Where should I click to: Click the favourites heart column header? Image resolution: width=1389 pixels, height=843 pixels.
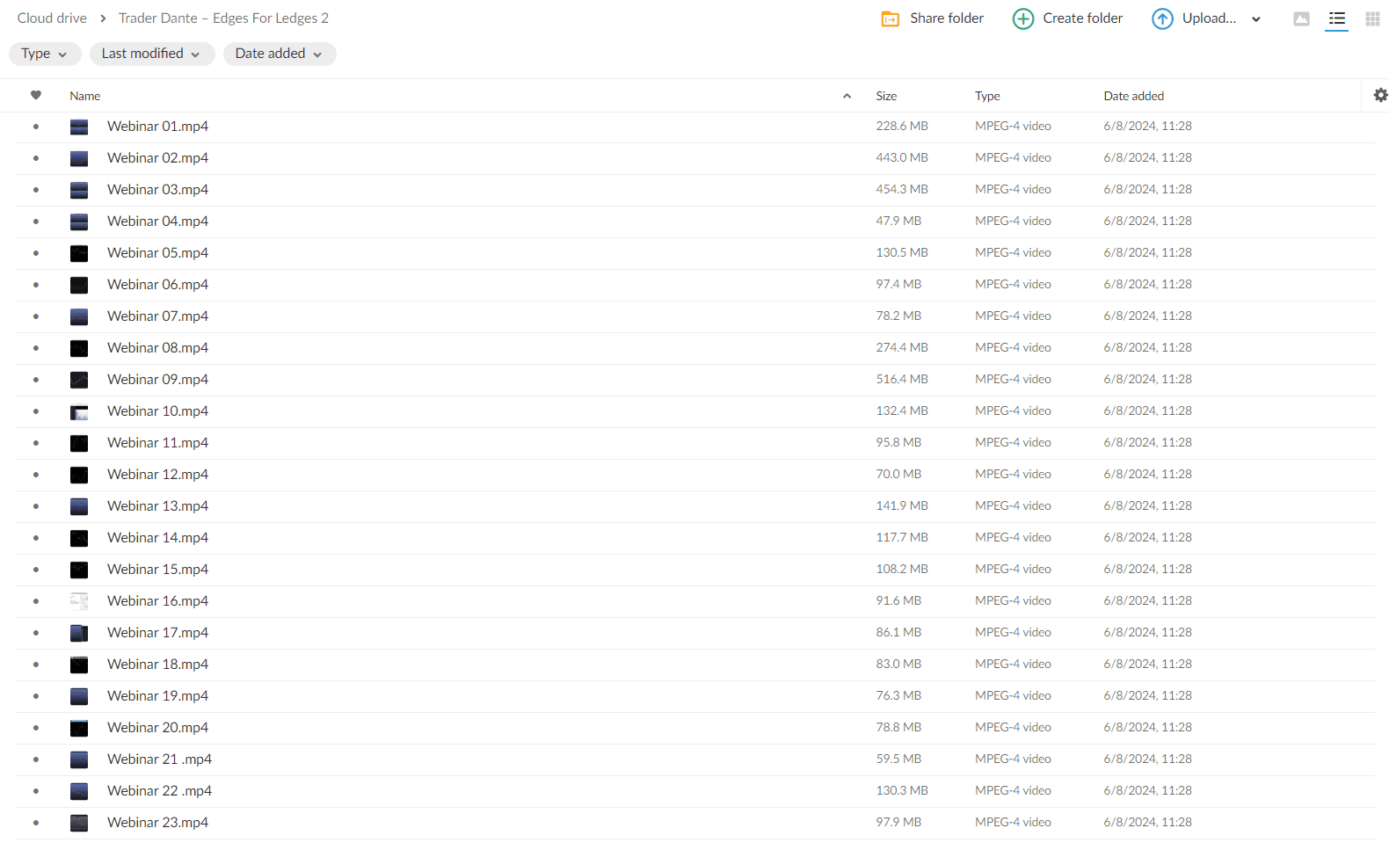(x=36, y=95)
